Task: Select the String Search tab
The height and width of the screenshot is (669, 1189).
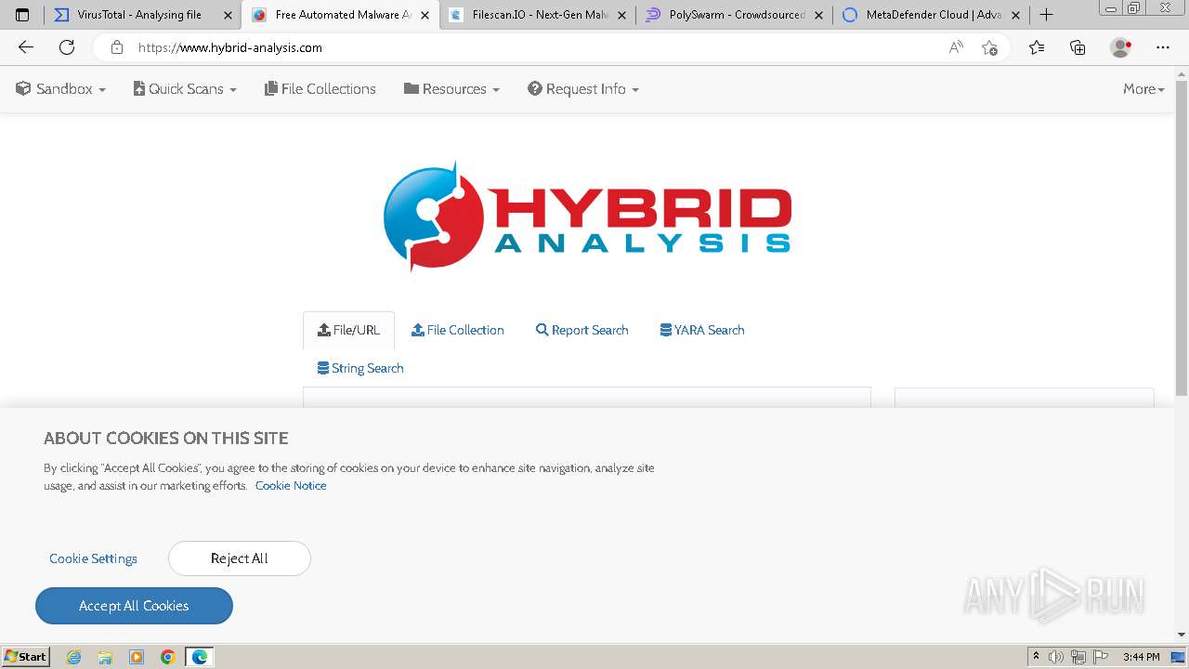Action: coord(360,368)
